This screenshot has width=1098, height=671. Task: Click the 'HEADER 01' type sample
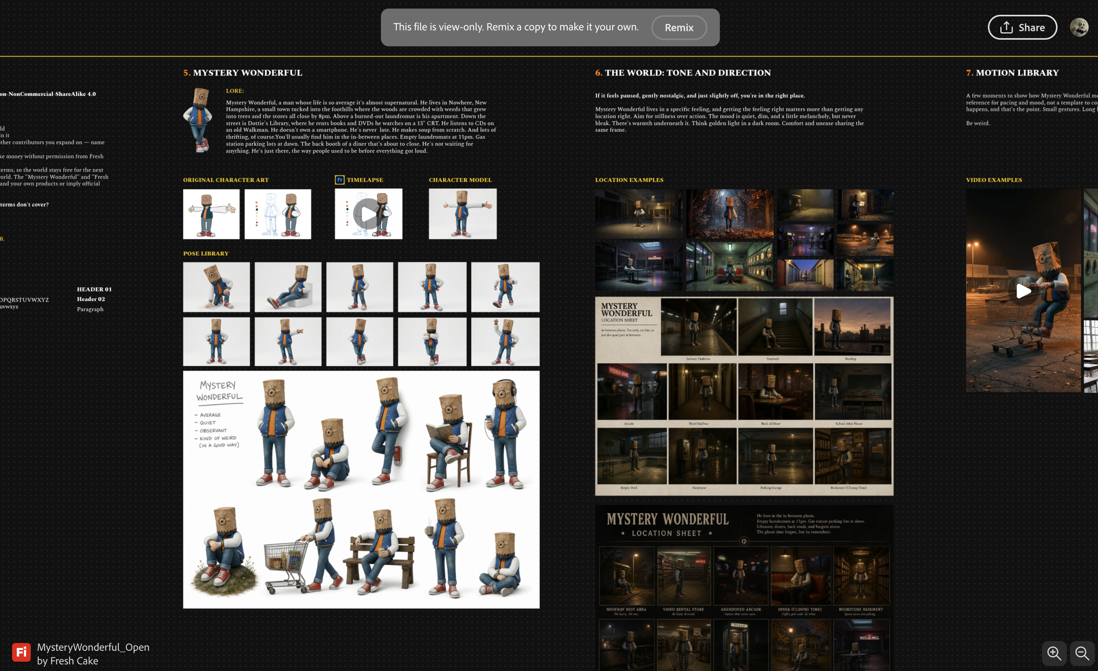click(95, 289)
